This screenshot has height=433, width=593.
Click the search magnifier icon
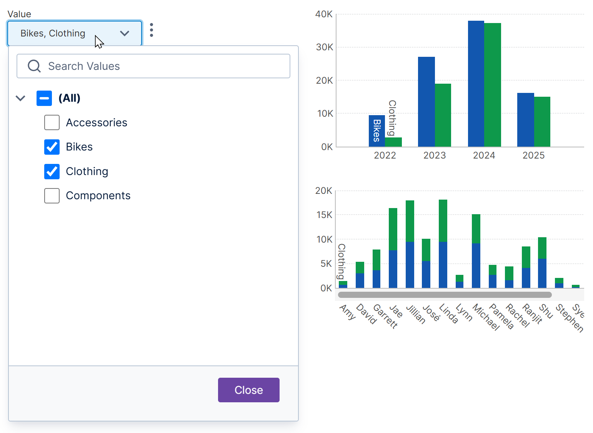point(34,66)
